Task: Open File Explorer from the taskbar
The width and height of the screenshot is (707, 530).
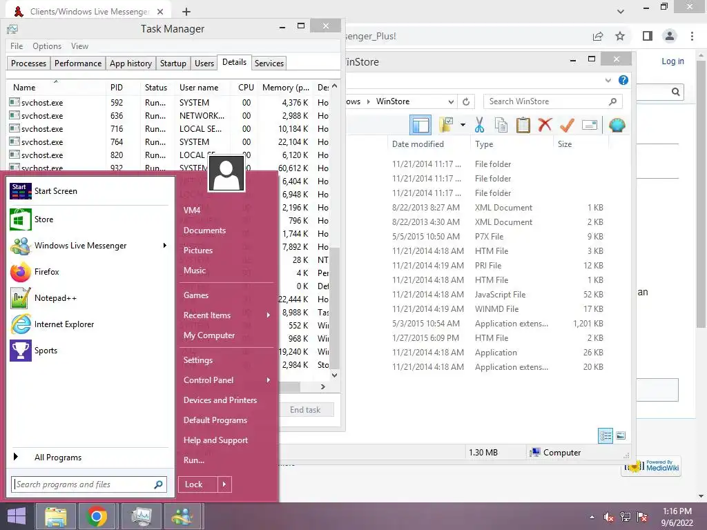Action: click(x=55, y=516)
